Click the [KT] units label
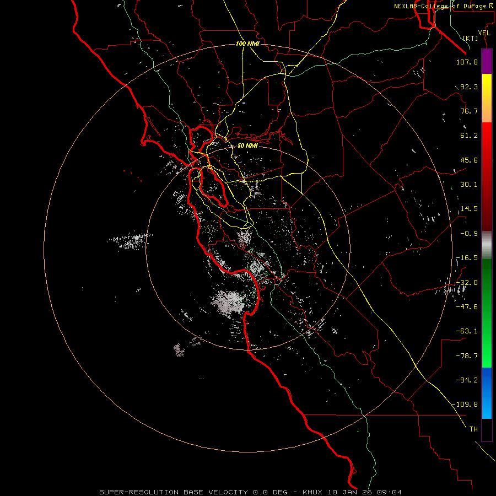 (x=471, y=38)
